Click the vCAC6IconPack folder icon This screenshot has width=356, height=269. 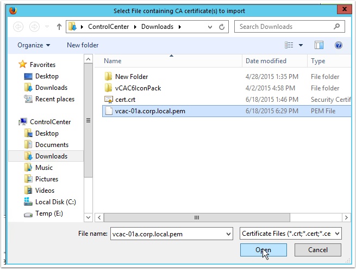(x=108, y=88)
